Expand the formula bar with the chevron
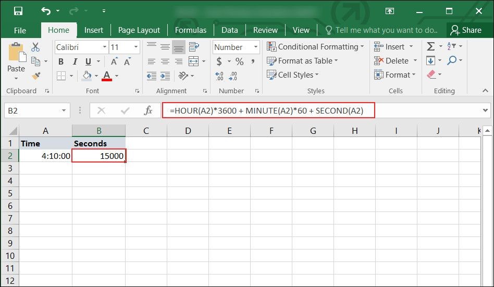 485,110
